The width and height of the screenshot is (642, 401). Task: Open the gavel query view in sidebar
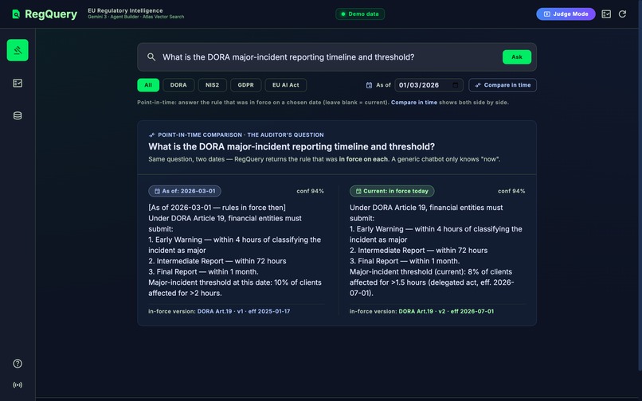18,50
